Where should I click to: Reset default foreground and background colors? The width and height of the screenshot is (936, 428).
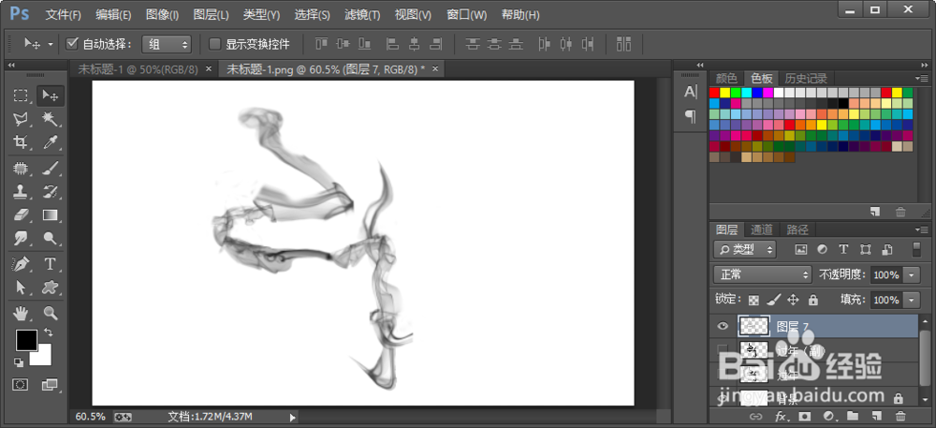coord(19,362)
